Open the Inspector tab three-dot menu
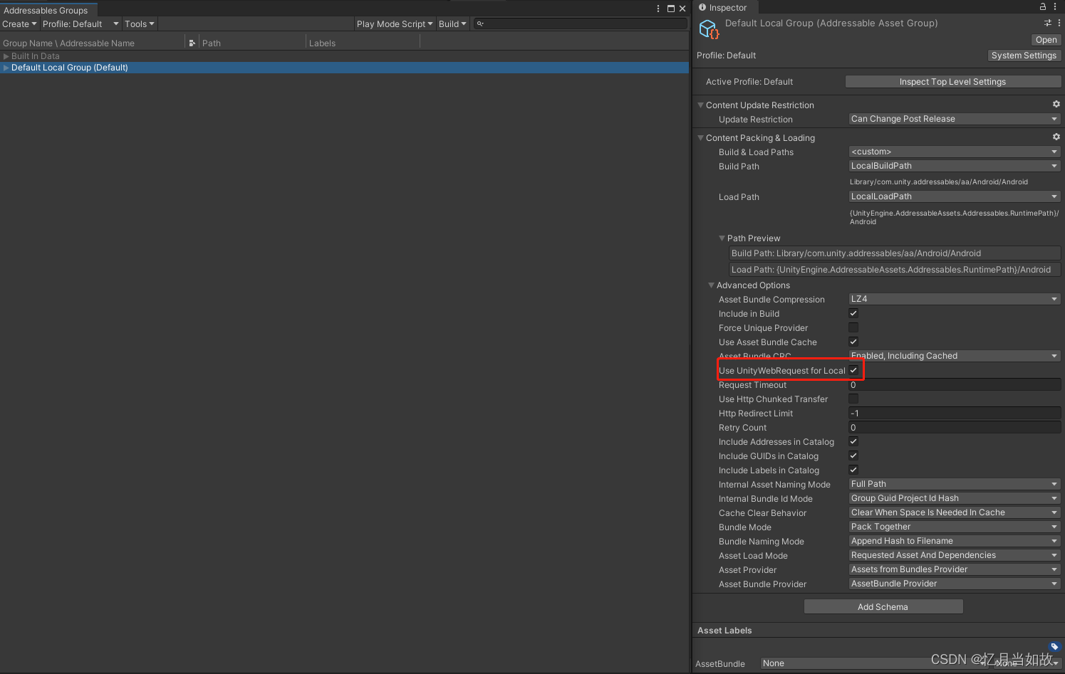The width and height of the screenshot is (1065, 674). tap(1055, 6)
